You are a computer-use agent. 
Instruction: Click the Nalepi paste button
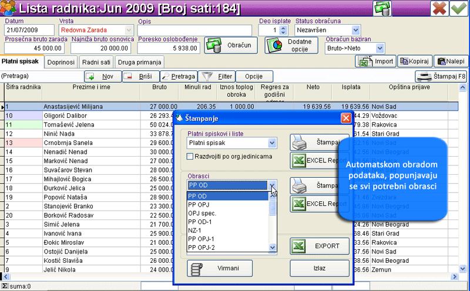(451, 61)
